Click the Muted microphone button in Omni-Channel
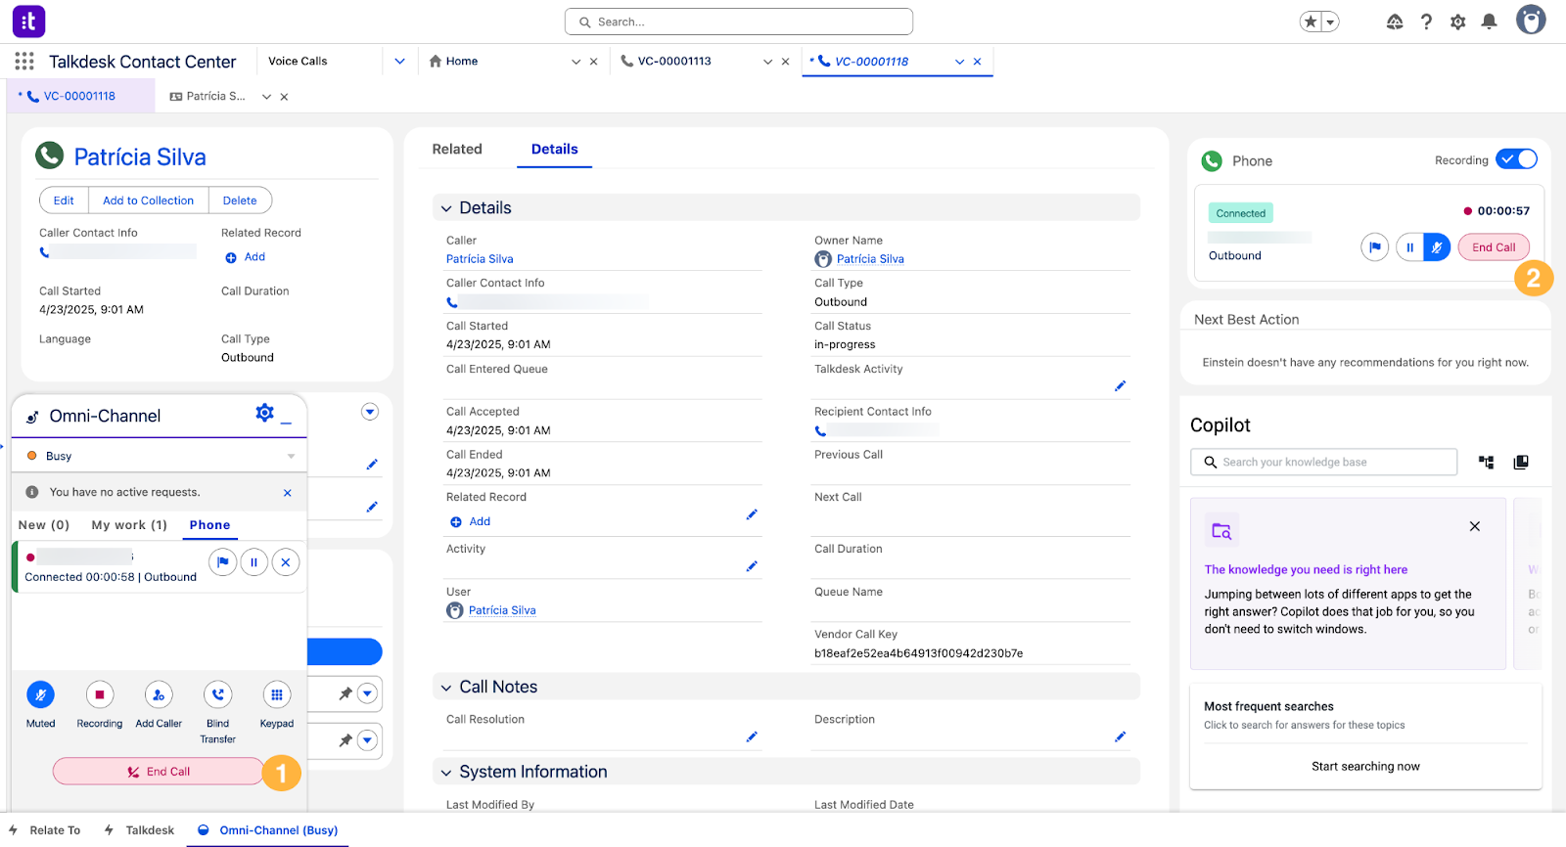The height and width of the screenshot is (847, 1566). (40, 694)
